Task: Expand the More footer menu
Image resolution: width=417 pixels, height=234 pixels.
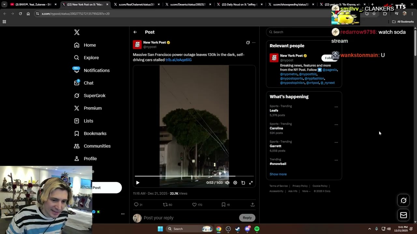Action: 306,191
